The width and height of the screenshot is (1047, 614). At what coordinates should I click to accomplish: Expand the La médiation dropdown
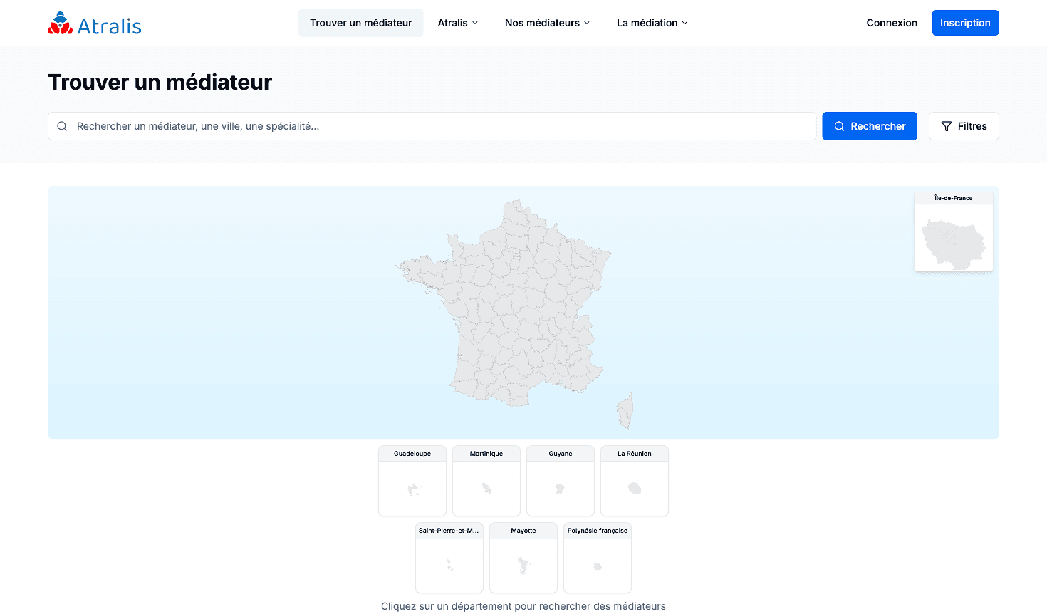[x=652, y=23]
